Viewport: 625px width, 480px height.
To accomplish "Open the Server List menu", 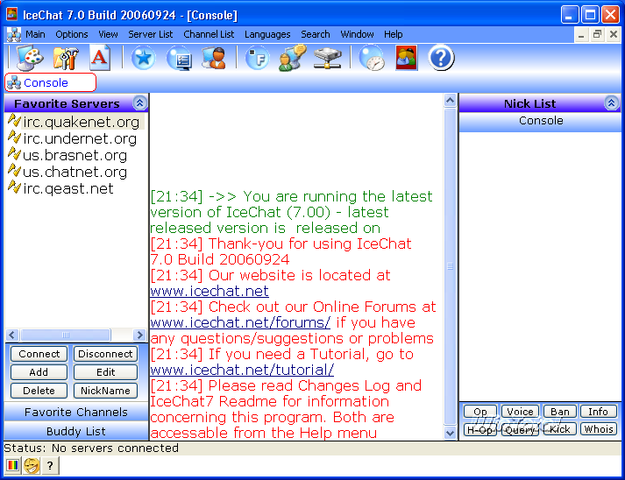I will point(150,34).
